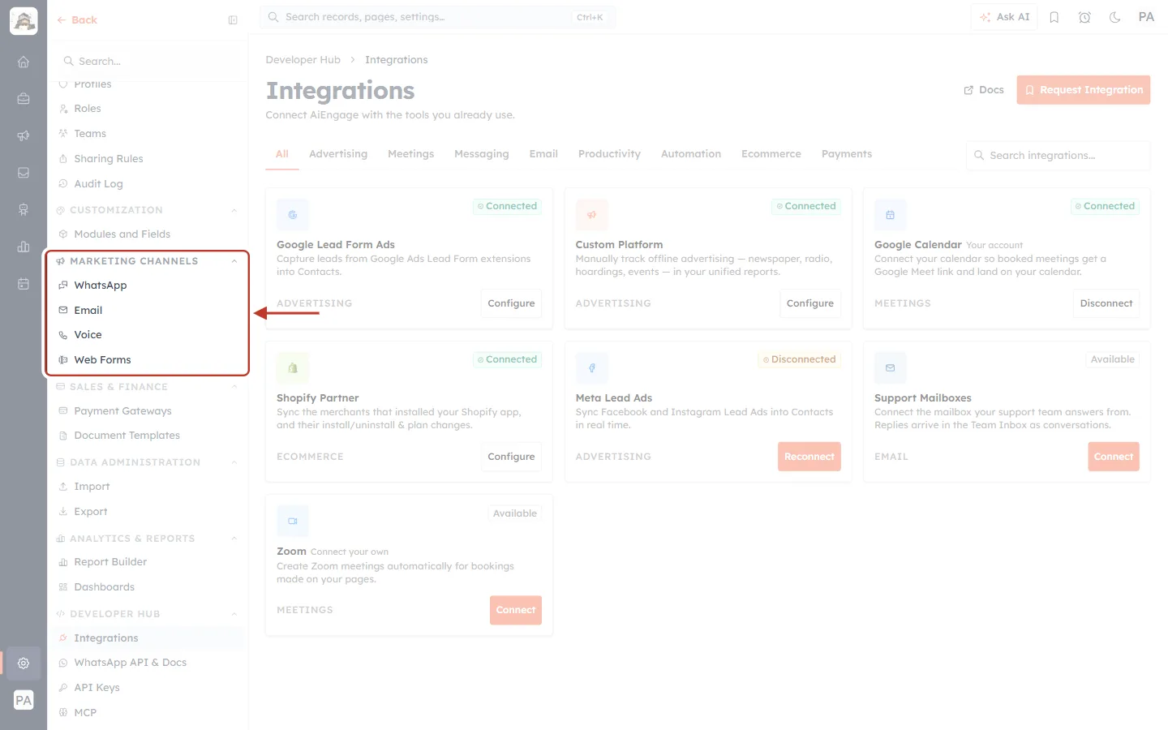Open the reminders alarm clock icon
The image size is (1168, 730).
click(1084, 17)
